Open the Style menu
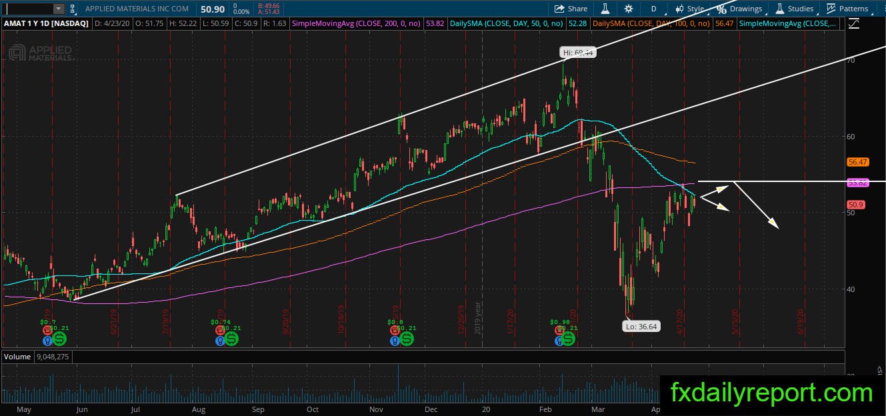 [689, 9]
